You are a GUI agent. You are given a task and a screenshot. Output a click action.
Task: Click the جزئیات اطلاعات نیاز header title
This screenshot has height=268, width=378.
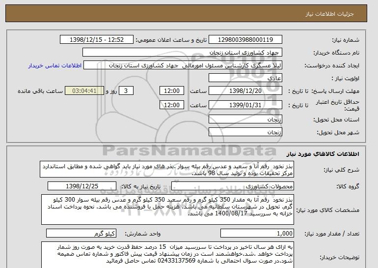330,14
